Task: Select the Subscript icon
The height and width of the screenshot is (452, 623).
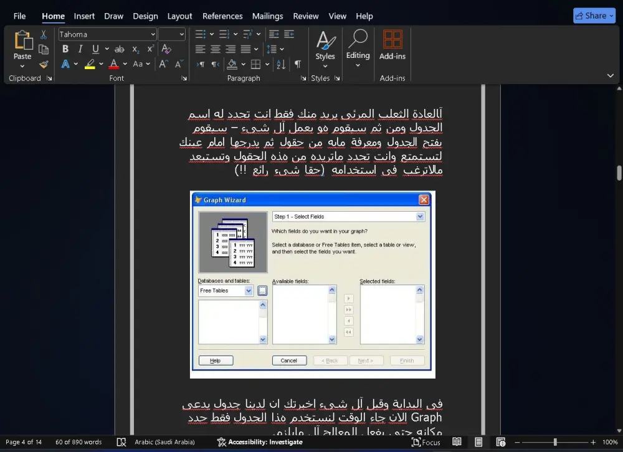Action: click(x=135, y=49)
